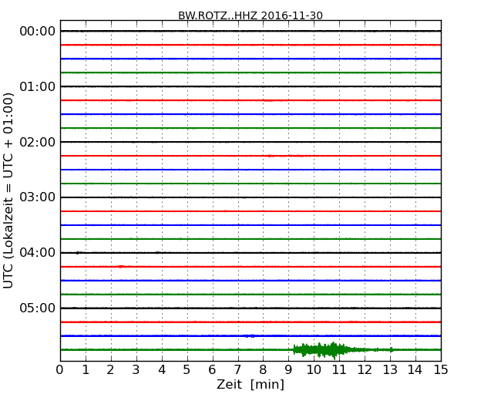Select the 04:00 time label
The image size is (501, 401).
(x=38, y=253)
